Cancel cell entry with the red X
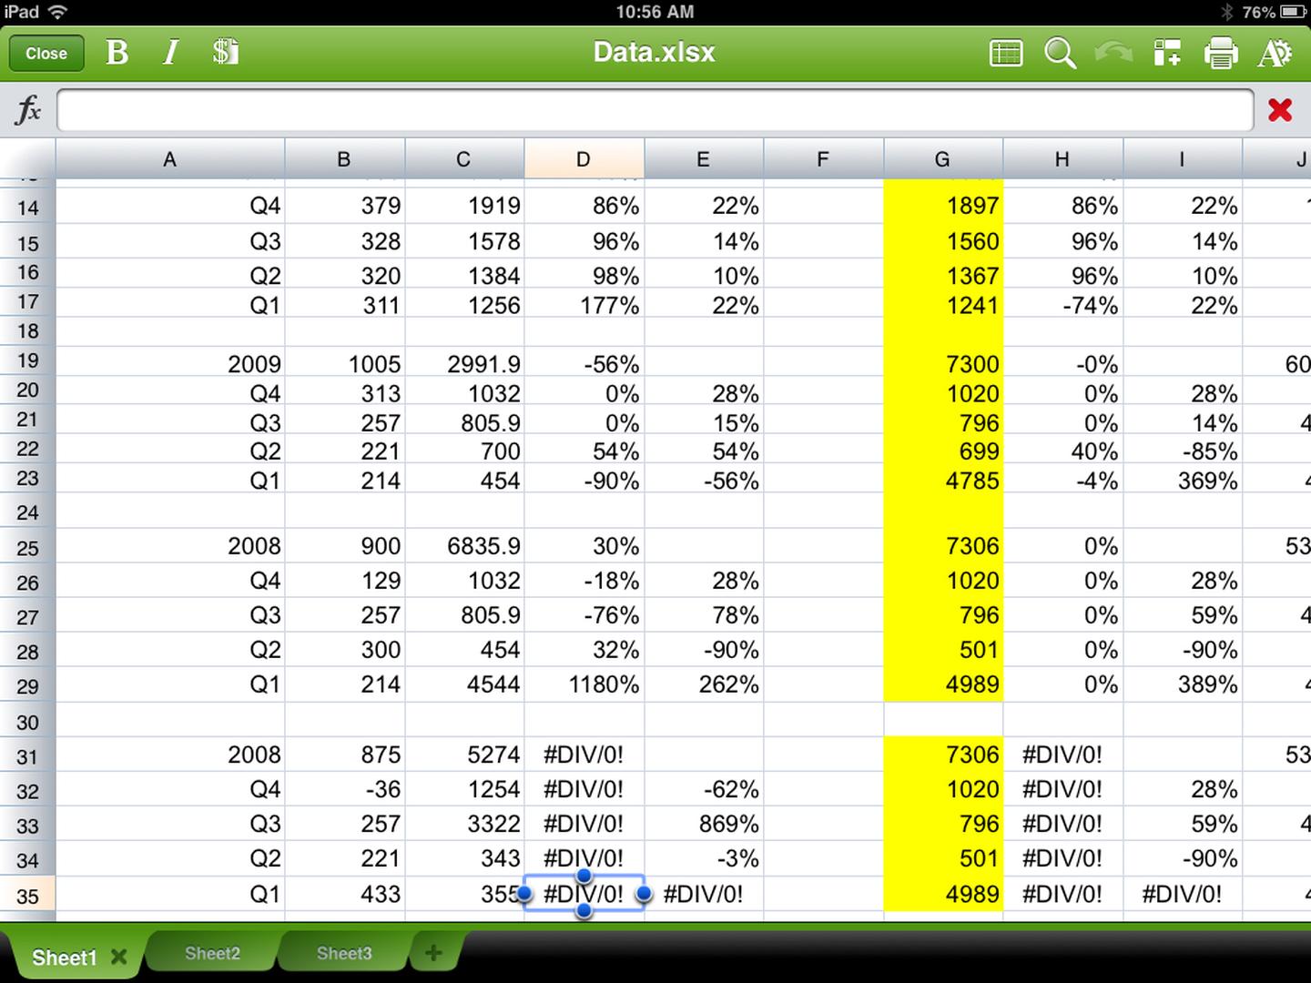Viewport: 1311px width, 983px height. [1281, 109]
